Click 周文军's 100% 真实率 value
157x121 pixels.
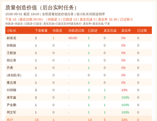[x=125, y=112]
